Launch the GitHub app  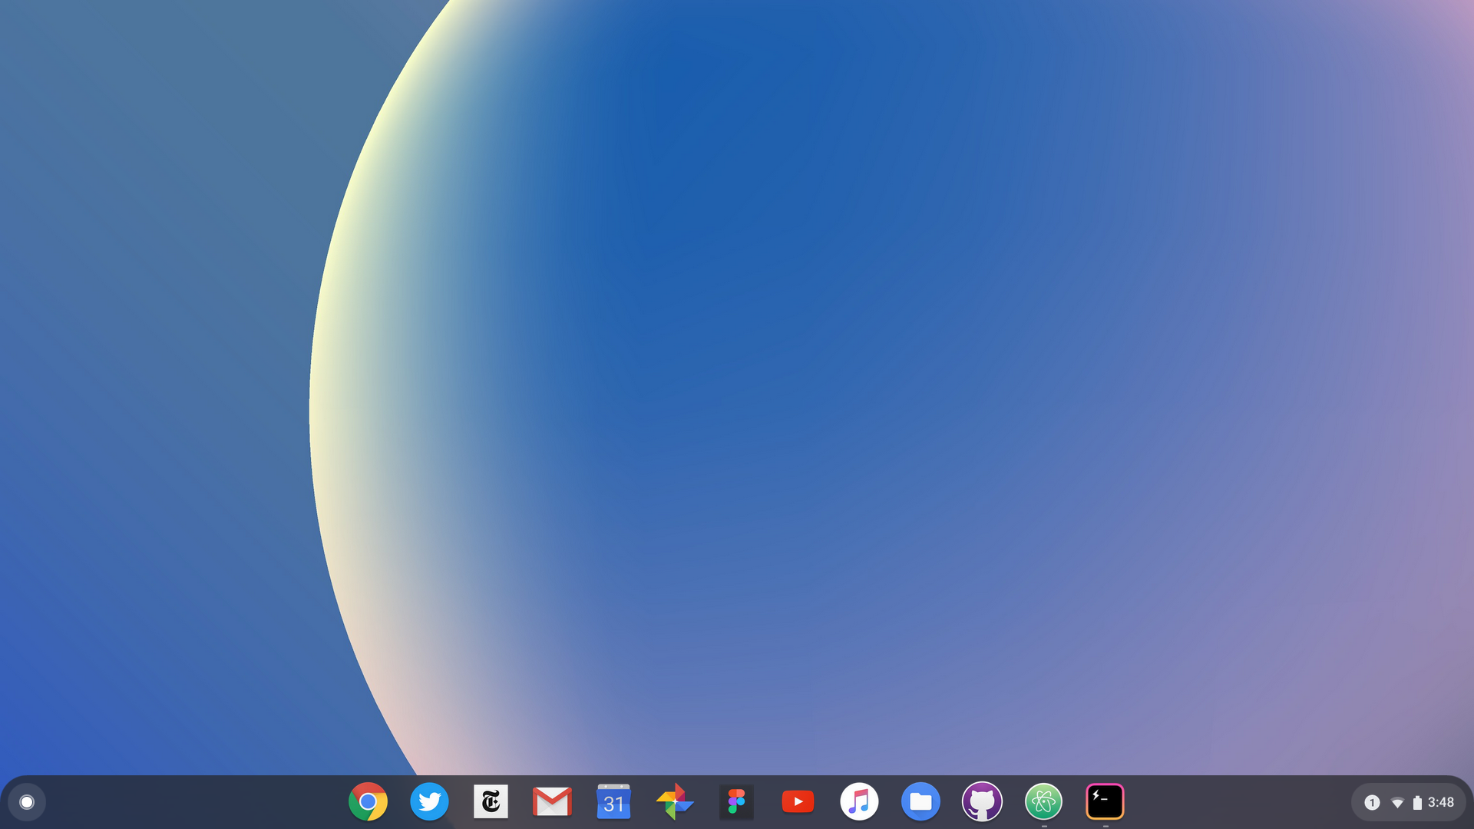point(982,801)
